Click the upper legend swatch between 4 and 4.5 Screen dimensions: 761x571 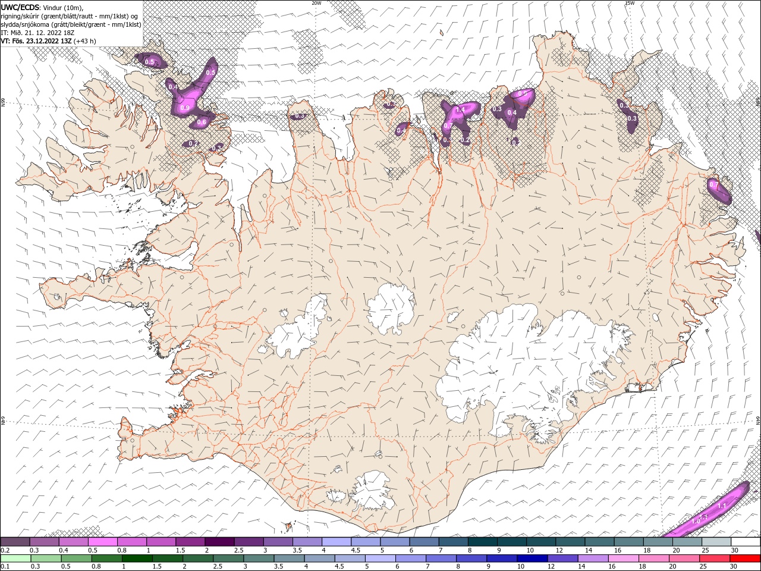coord(337,542)
